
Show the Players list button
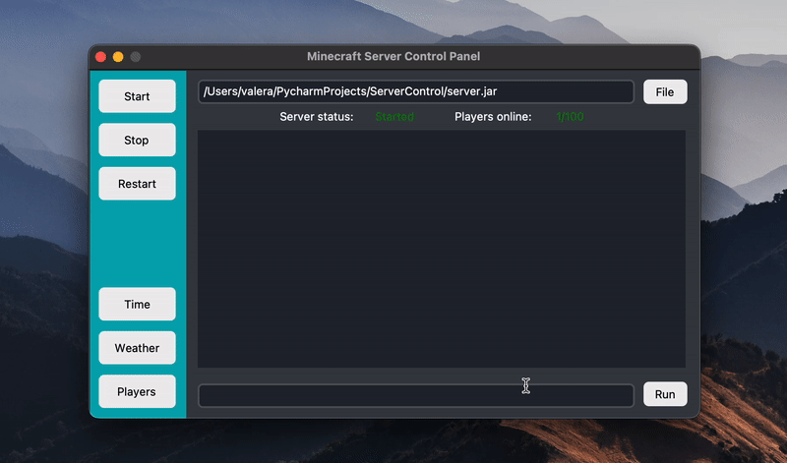pos(137,391)
